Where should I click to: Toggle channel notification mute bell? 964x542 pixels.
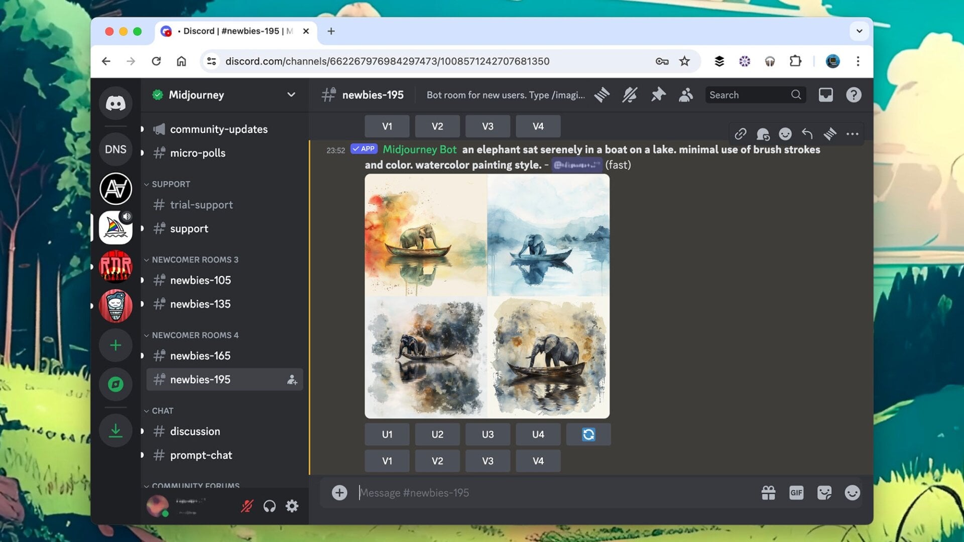pos(630,95)
